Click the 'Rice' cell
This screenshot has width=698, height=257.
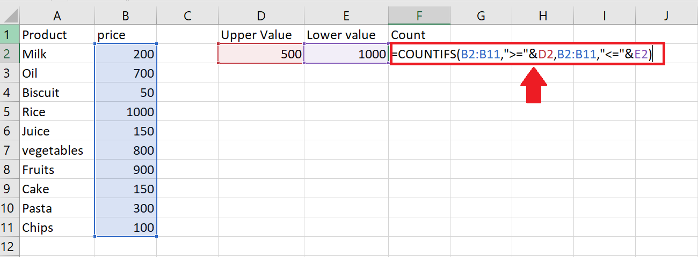click(57, 112)
